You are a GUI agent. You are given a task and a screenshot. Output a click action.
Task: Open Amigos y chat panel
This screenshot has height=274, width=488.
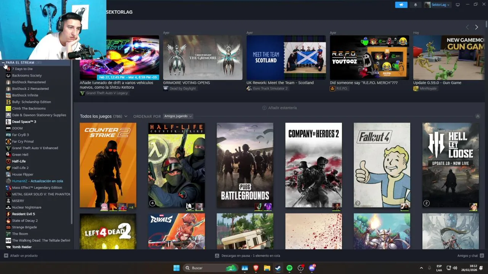pyautogui.click(x=470, y=256)
